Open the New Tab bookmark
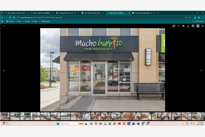 [x=10, y=21]
